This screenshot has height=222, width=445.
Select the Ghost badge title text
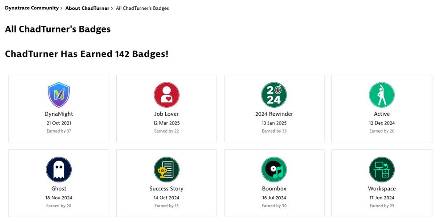(59, 189)
